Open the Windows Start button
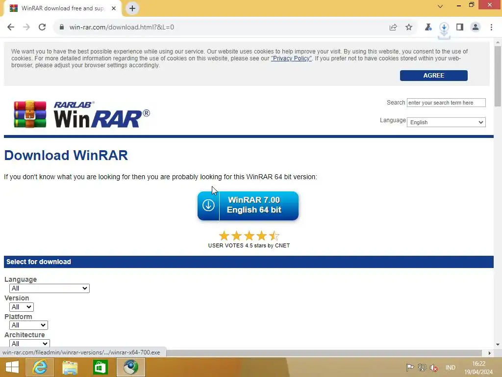The height and width of the screenshot is (377, 502). [x=12, y=367]
